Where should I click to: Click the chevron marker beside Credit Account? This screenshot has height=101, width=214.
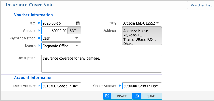click(120, 86)
